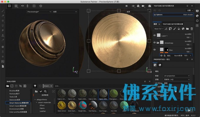Open the 双线性 | HQ filtering dropdown
This screenshot has height=117, width=200.
176,80
